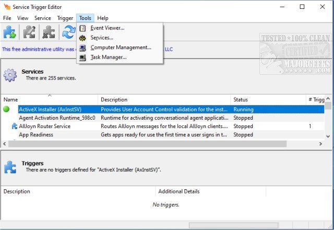Open Task Manager from Tools menu

[108, 57]
